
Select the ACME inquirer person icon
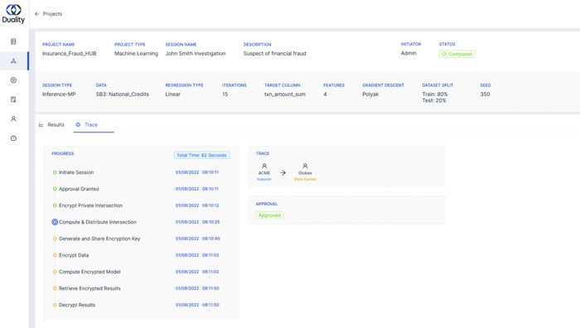264,166
